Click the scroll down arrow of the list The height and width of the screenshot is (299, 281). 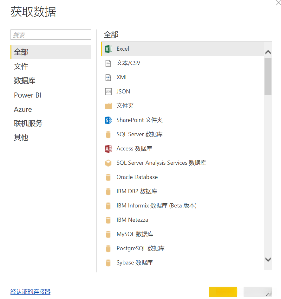pyautogui.click(x=268, y=259)
